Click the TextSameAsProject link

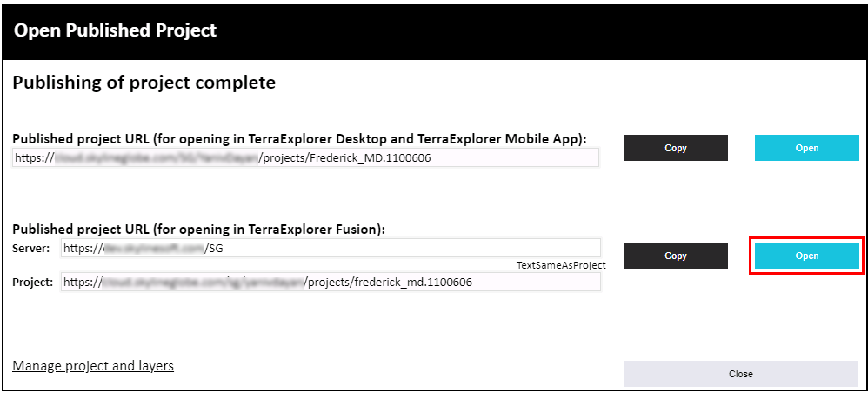coord(561,265)
